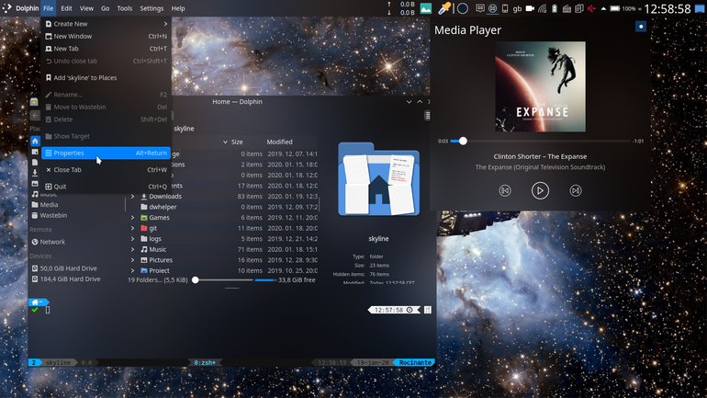Click the muted volume icon in system tray
This screenshot has width=707, height=398.
(x=591, y=8)
